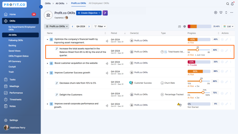238x134 pixels.
Task: Click the overall 35.46% progress bar
Action: point(199,26)
